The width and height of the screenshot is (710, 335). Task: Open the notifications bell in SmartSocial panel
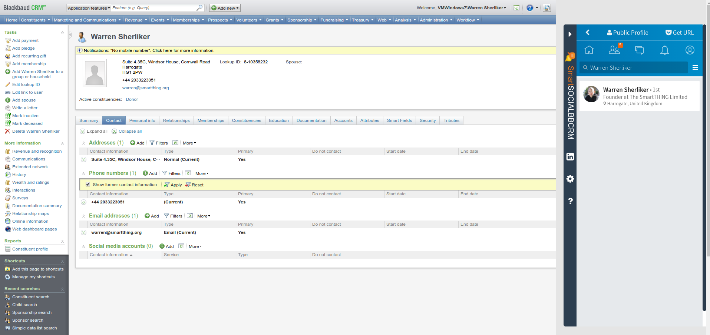[x=665, y=50]
